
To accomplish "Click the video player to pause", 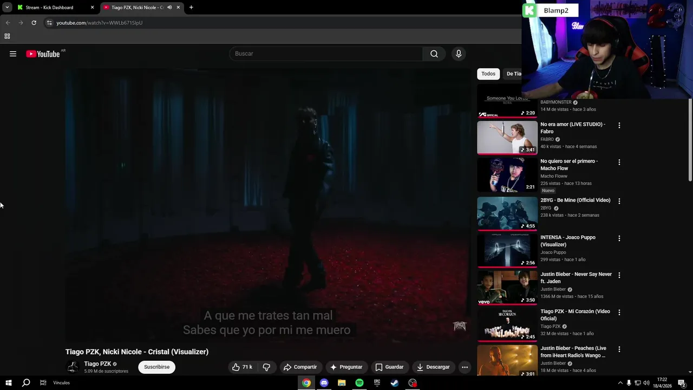I will click(x=268, y=206).
